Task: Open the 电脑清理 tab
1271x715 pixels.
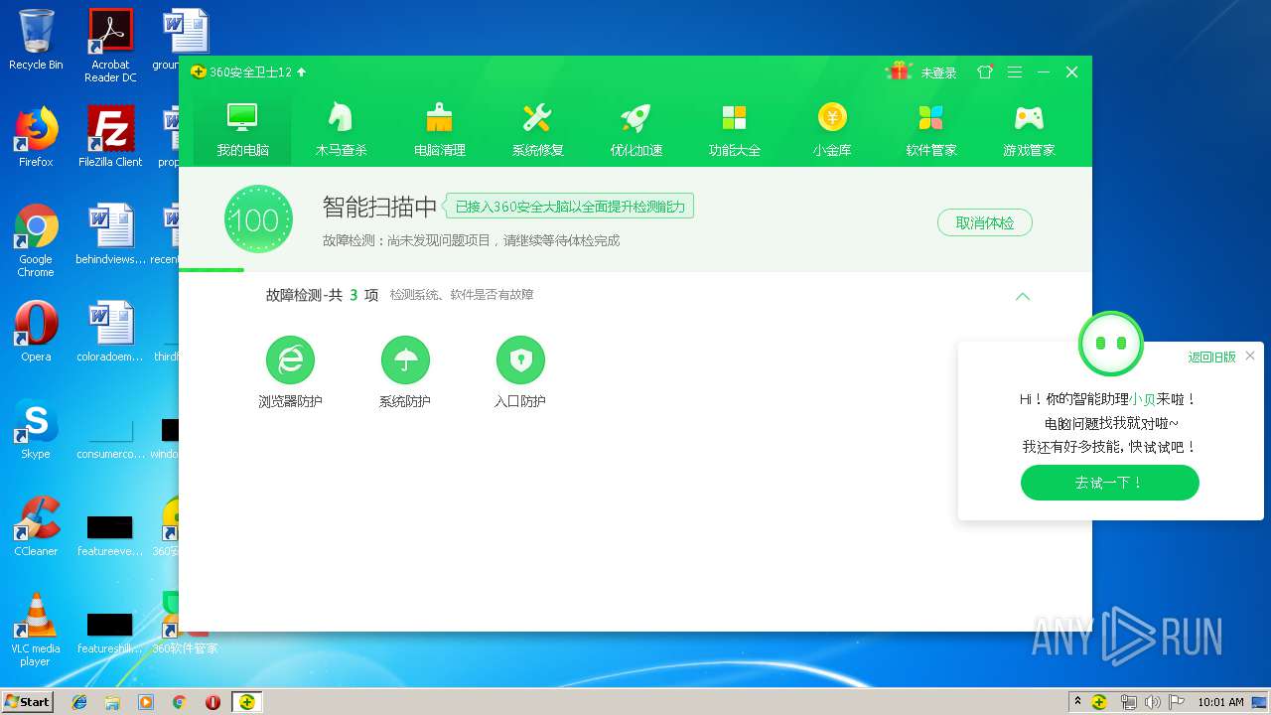Action: (439, 129)
